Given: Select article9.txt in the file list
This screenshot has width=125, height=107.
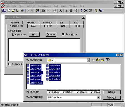Looking at the screenshot, I should (x=53, y=79).
